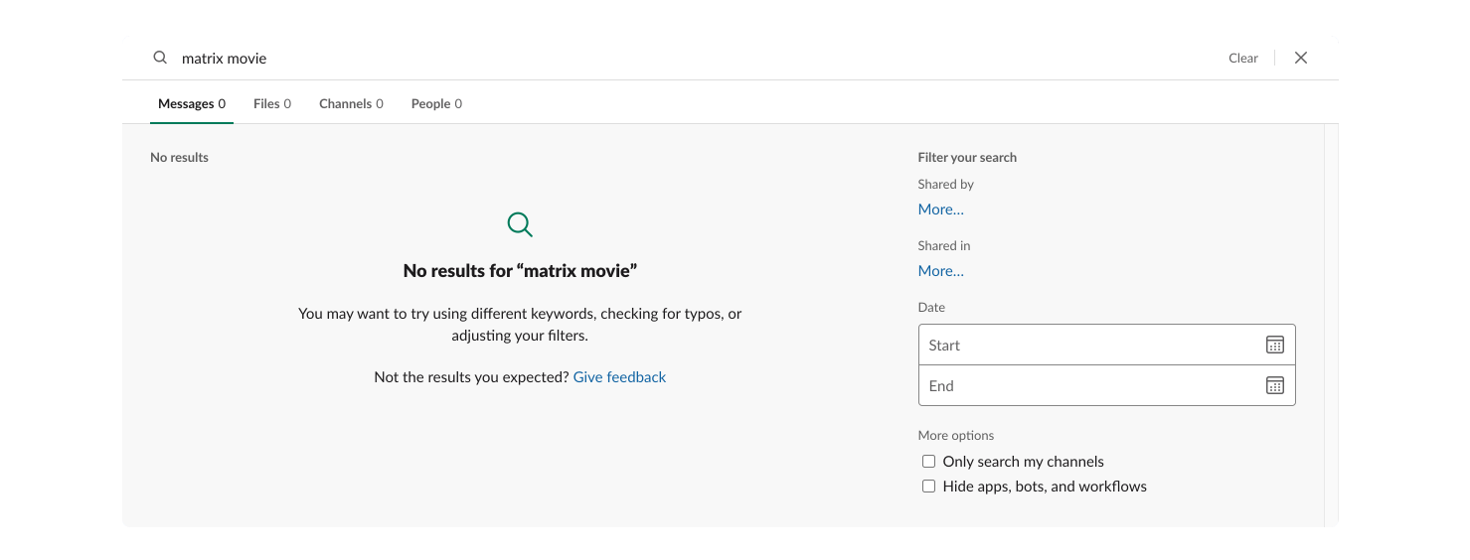Open the Start date calendar icon
Image resolution: width=1470 pixels, height=560 pixels.
tap(1275, 345)
